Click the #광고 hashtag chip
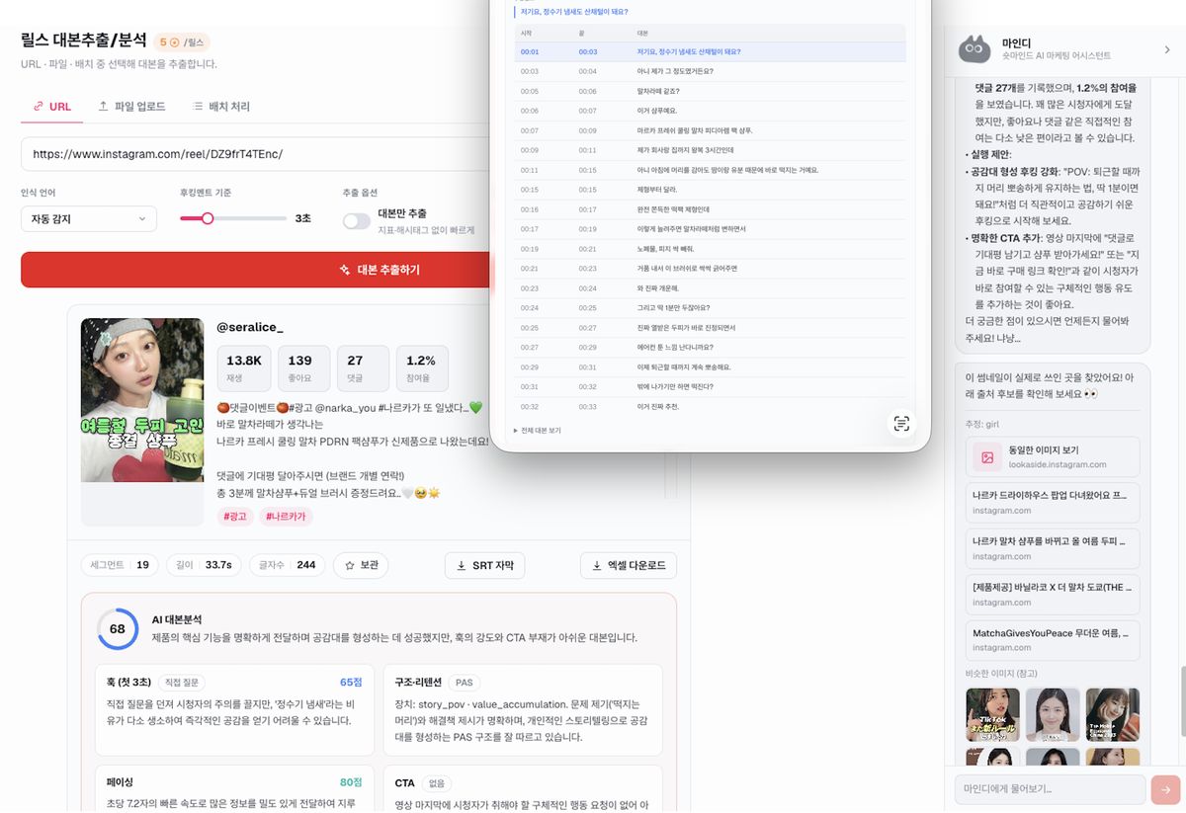The image size is (1186, 813). 235,517
